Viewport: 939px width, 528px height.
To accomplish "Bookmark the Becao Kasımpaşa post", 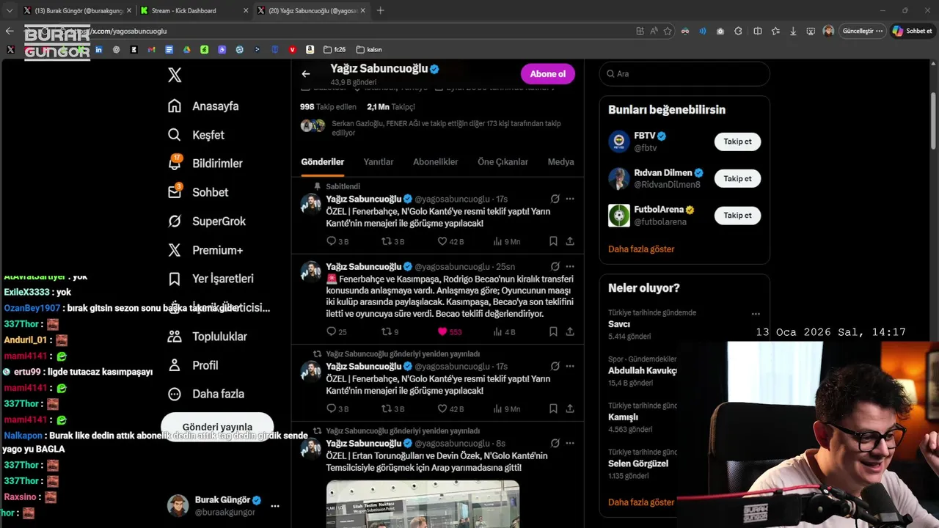I will (x=553, y=331).
